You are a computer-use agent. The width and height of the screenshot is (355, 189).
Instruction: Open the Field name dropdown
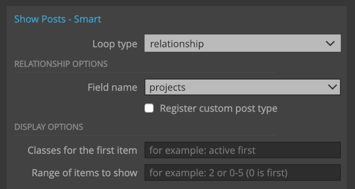pyautogui.click(x=242, y=87)
